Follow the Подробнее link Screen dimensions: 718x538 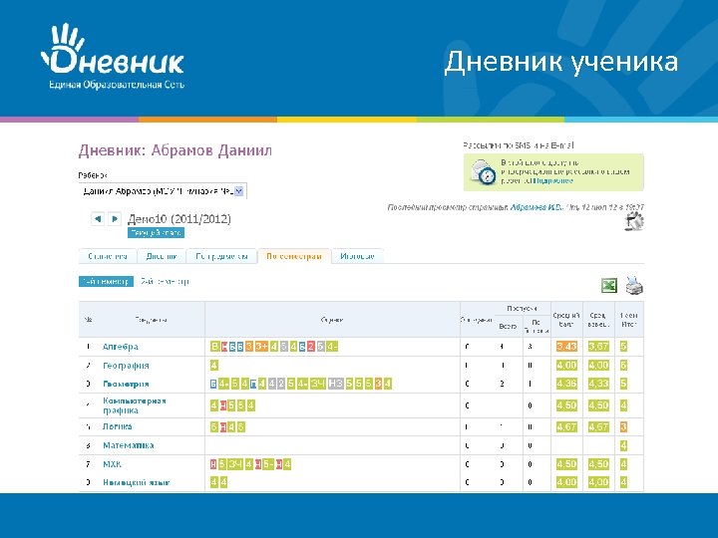coord(555,180)
